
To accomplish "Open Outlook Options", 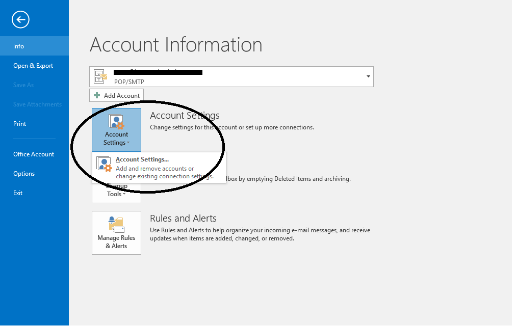I will [x=23, y=173].
